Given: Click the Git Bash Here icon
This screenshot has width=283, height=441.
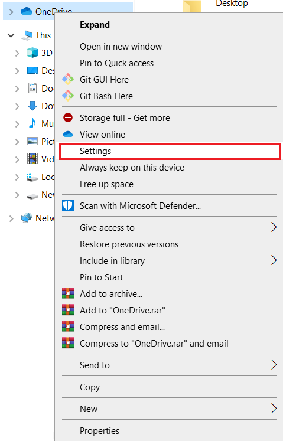Looking at the screenshot, I should 68,96.
